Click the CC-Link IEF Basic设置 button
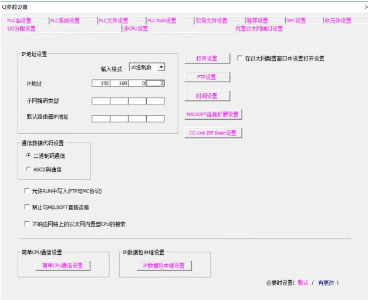The image size is (368, 300). (212, 133)
